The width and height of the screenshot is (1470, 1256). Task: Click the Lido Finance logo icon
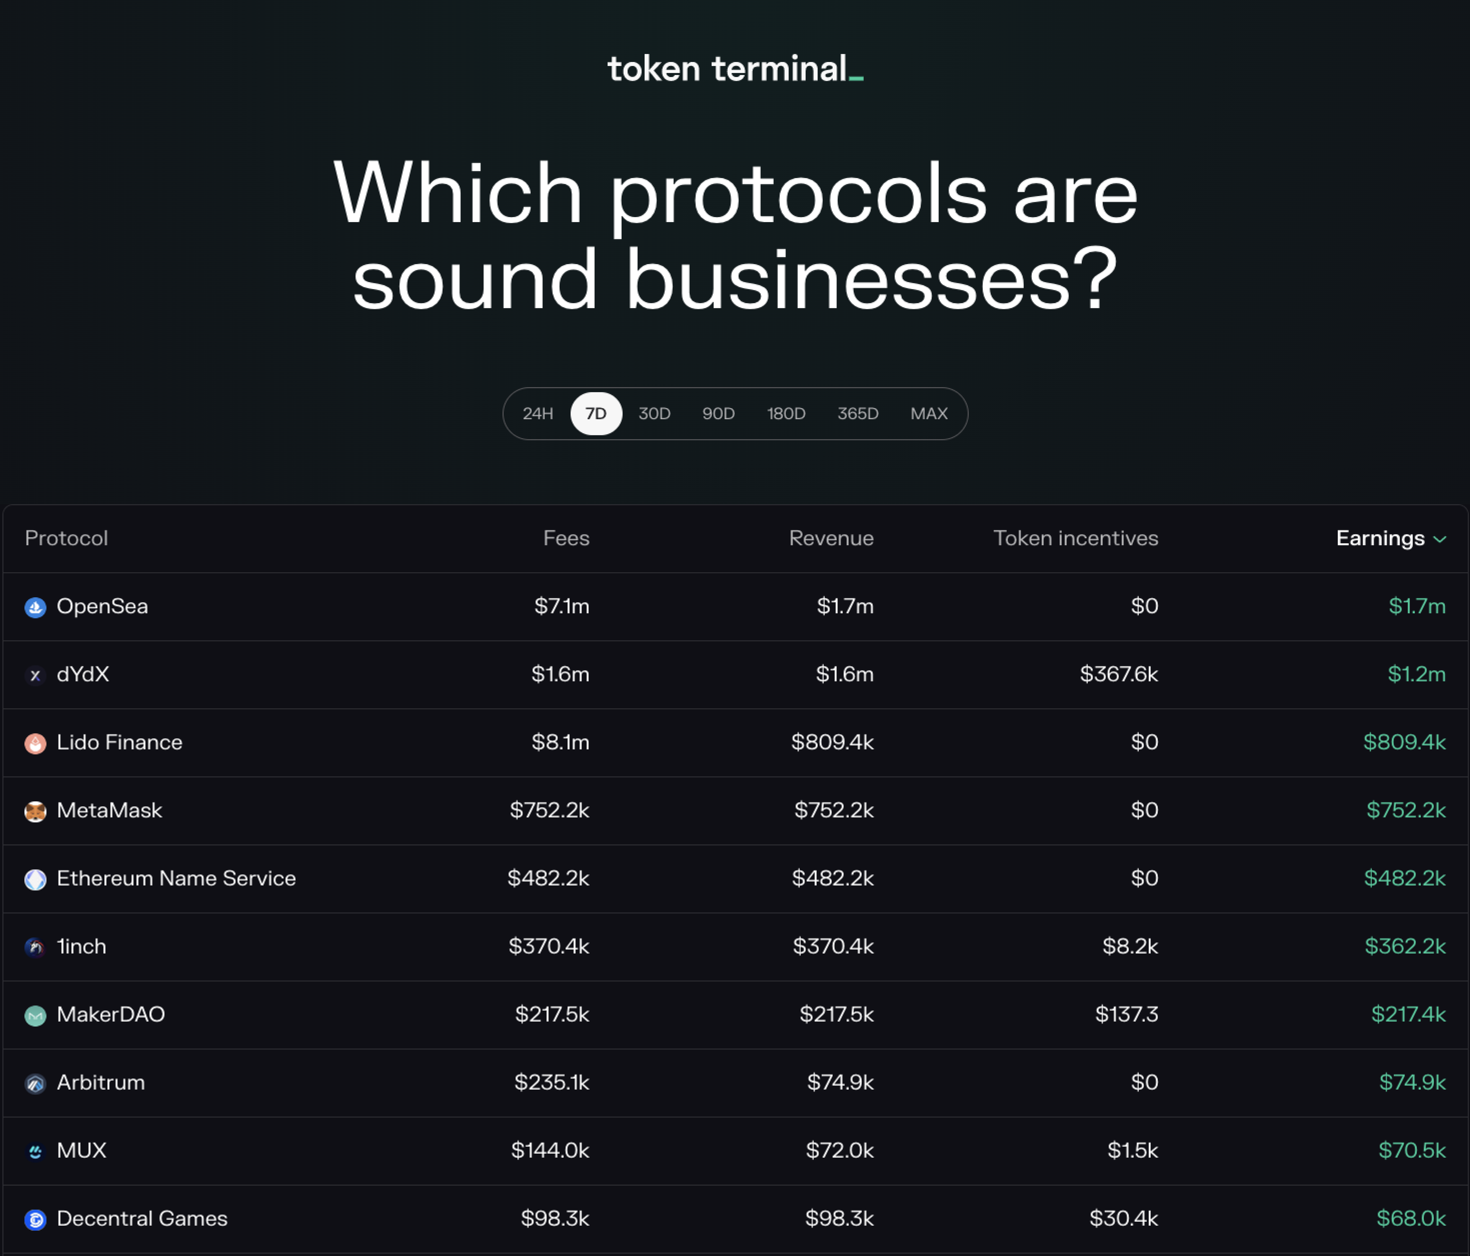click(35, 743)
